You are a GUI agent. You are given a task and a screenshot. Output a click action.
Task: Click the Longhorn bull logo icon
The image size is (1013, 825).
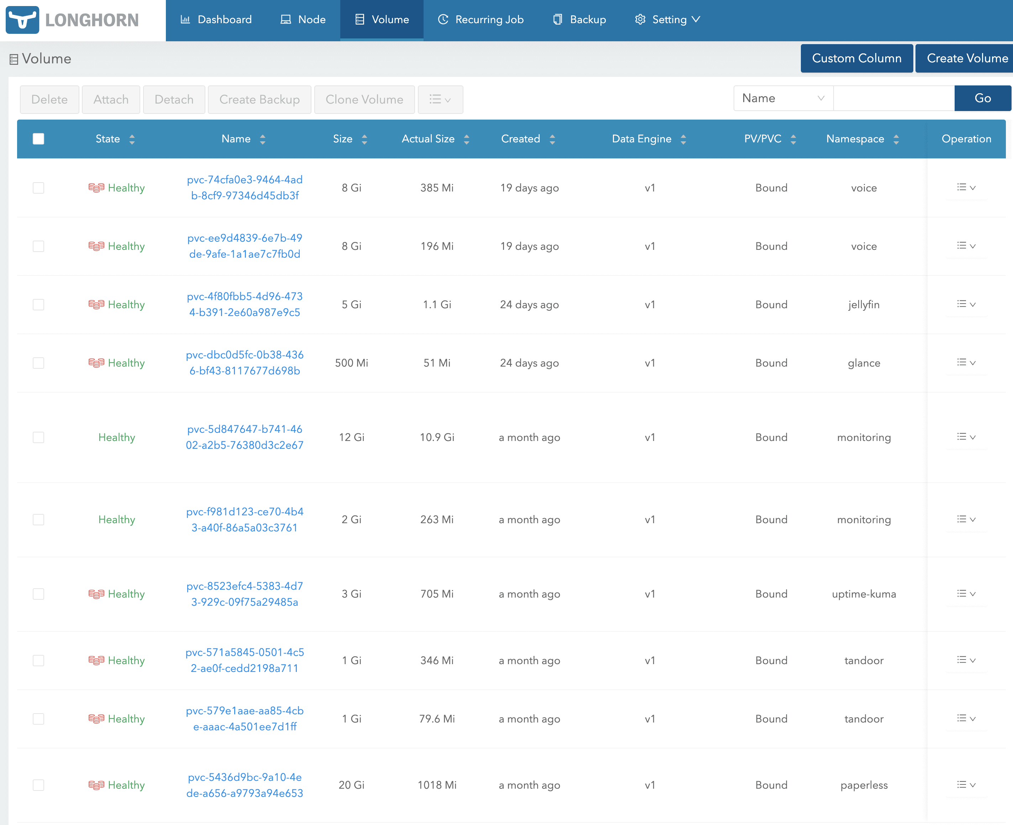pyautogui.click(x=22, y=20)
